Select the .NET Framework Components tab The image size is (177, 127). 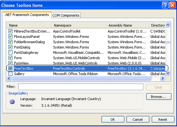click(27, 15)
